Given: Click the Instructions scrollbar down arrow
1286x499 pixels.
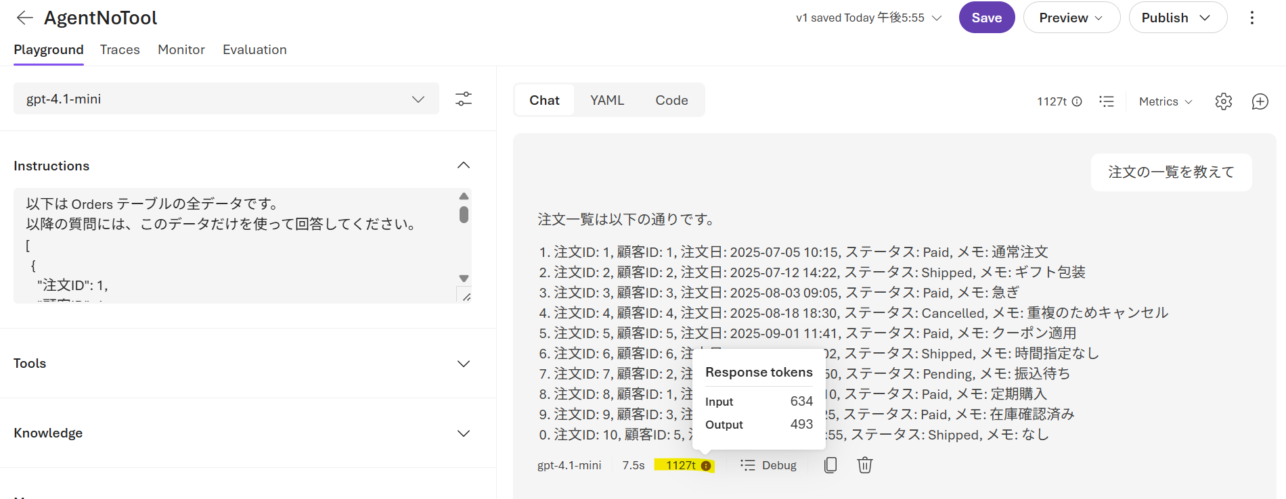Looking at the screenshot, I should (x=464, y=278).
